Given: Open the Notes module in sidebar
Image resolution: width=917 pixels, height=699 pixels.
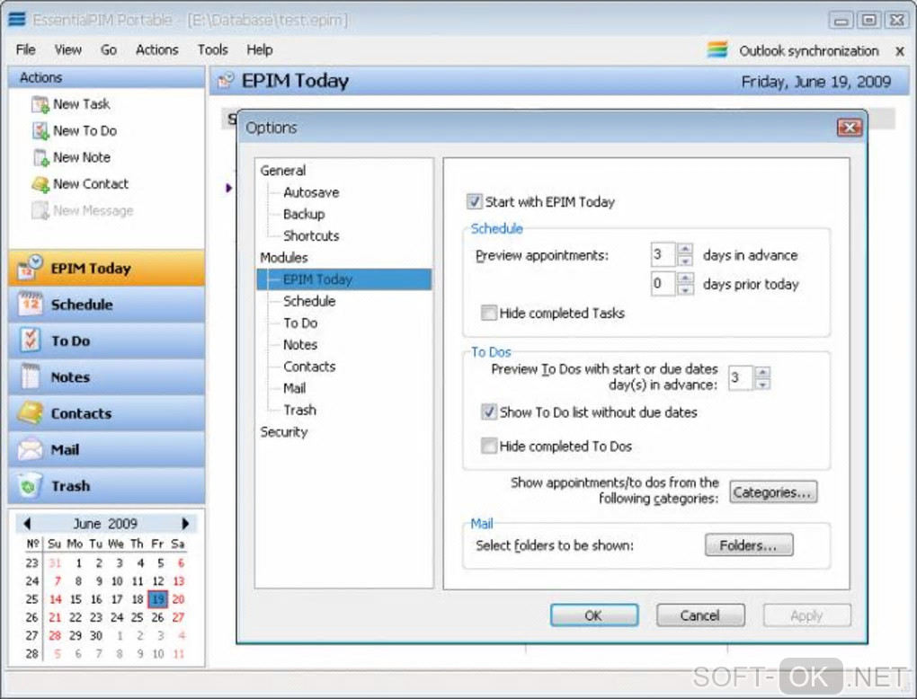Looking at the screenshot, I should click(106, 377).
